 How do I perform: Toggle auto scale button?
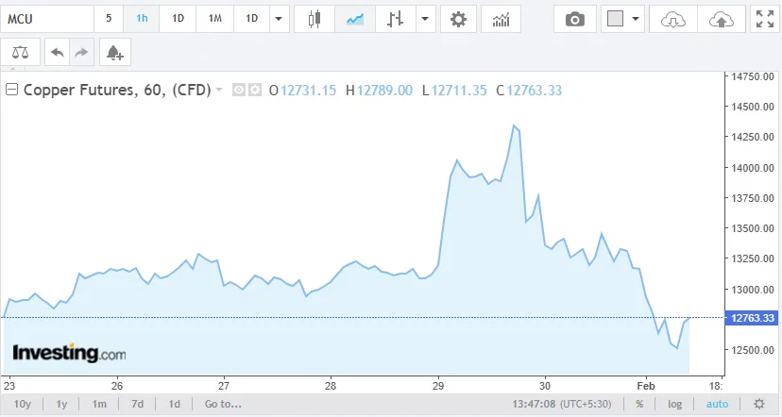pyautogui.click(x=717, y=404)
